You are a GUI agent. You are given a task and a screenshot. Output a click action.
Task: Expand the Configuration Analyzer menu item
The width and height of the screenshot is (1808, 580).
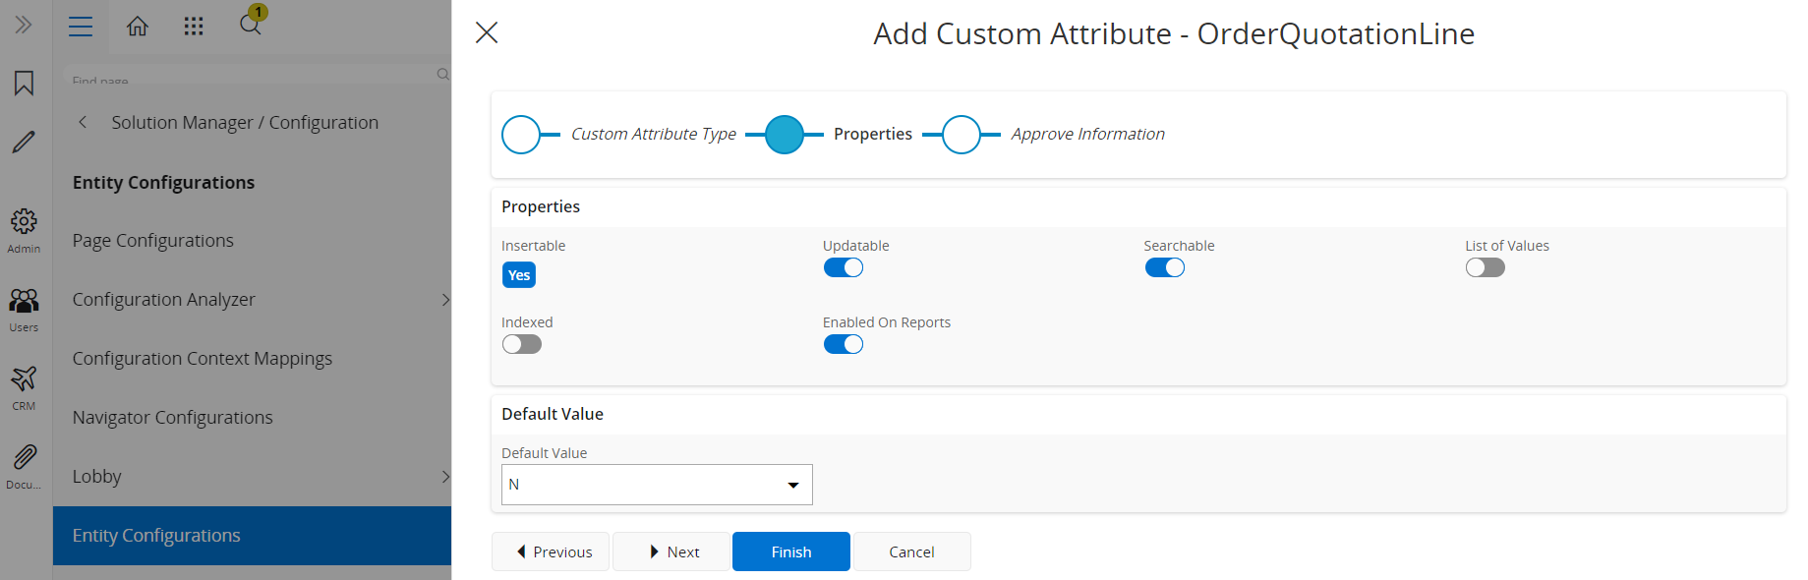pyautogui.click(x=253, y=300)
